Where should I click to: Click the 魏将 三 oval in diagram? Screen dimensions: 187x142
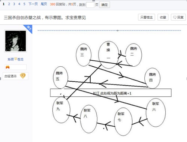click(x=84, y=55)
